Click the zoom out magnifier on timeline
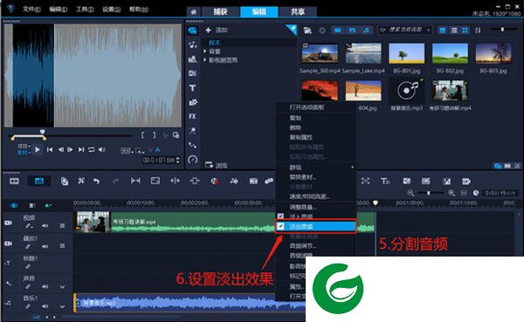This screenshot has width=524, height=322. click(x=410, y=193)
